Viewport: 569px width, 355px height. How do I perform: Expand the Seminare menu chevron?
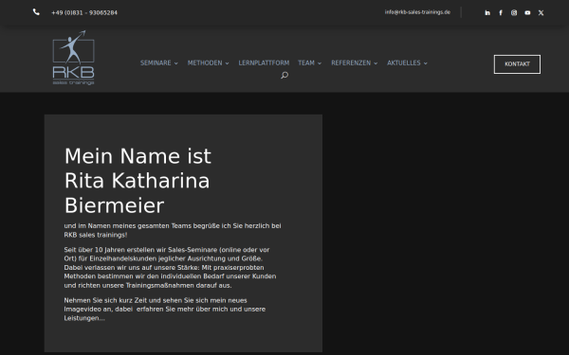click(176, 63)
